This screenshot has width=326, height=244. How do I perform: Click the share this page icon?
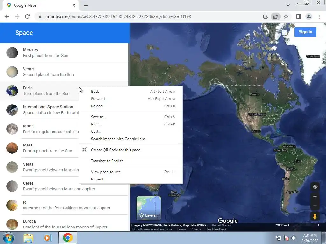(x=276, y=17)
